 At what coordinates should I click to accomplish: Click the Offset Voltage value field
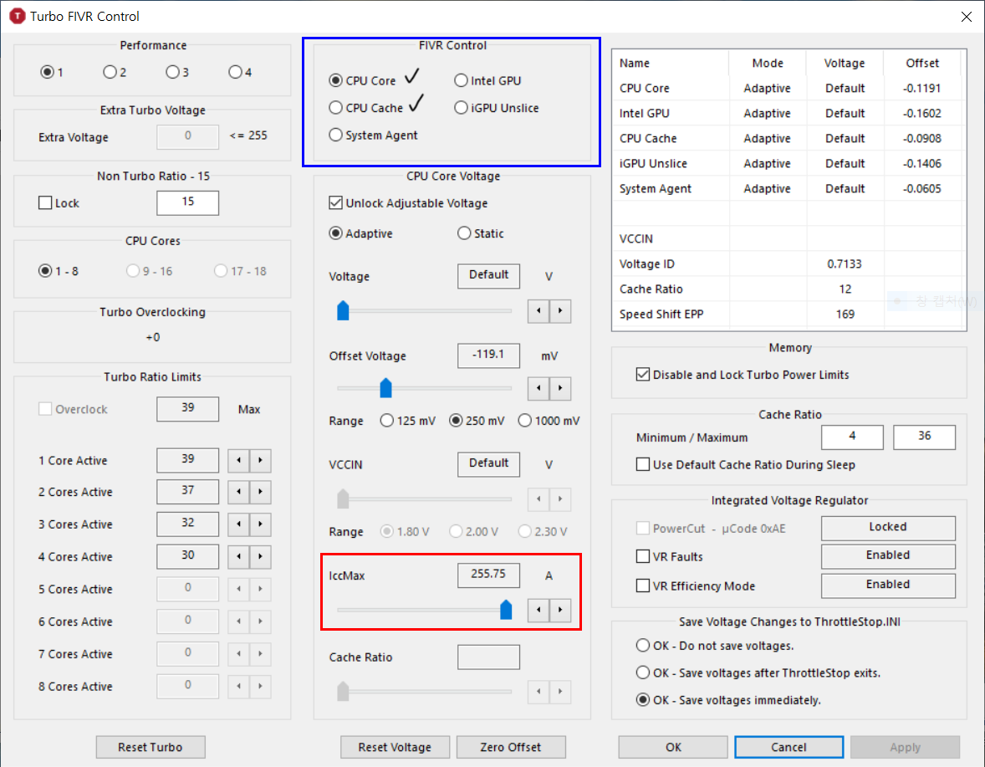pyautogui.click(x=488, y=355)
